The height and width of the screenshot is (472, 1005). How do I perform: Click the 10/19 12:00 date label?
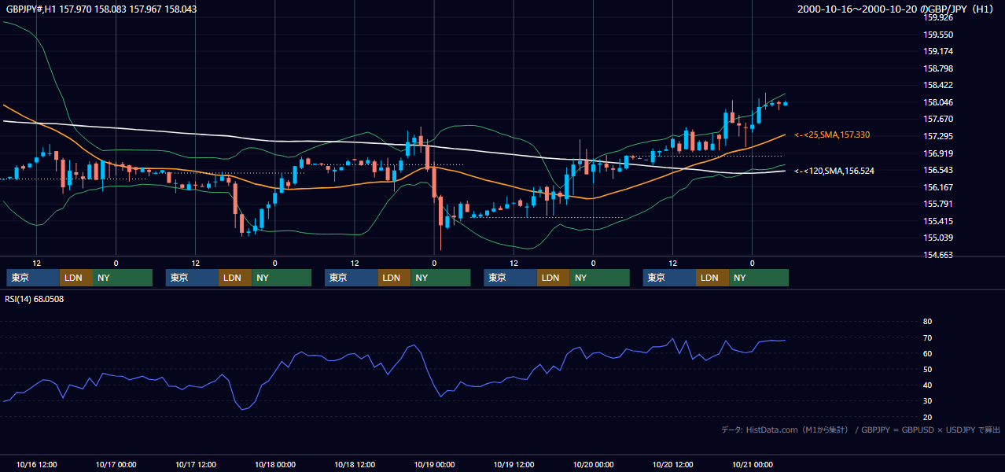pos(514,464)
